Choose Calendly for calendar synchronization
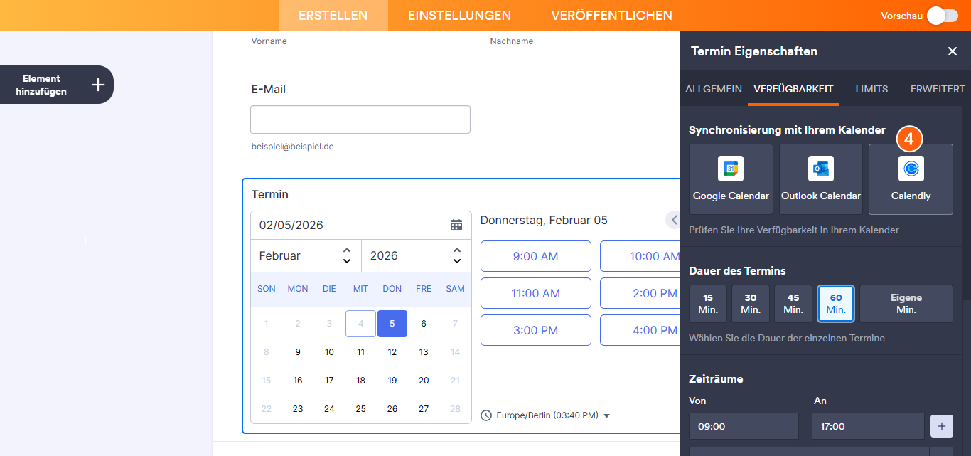Screen dimensions: 971x456 (911, 179)
